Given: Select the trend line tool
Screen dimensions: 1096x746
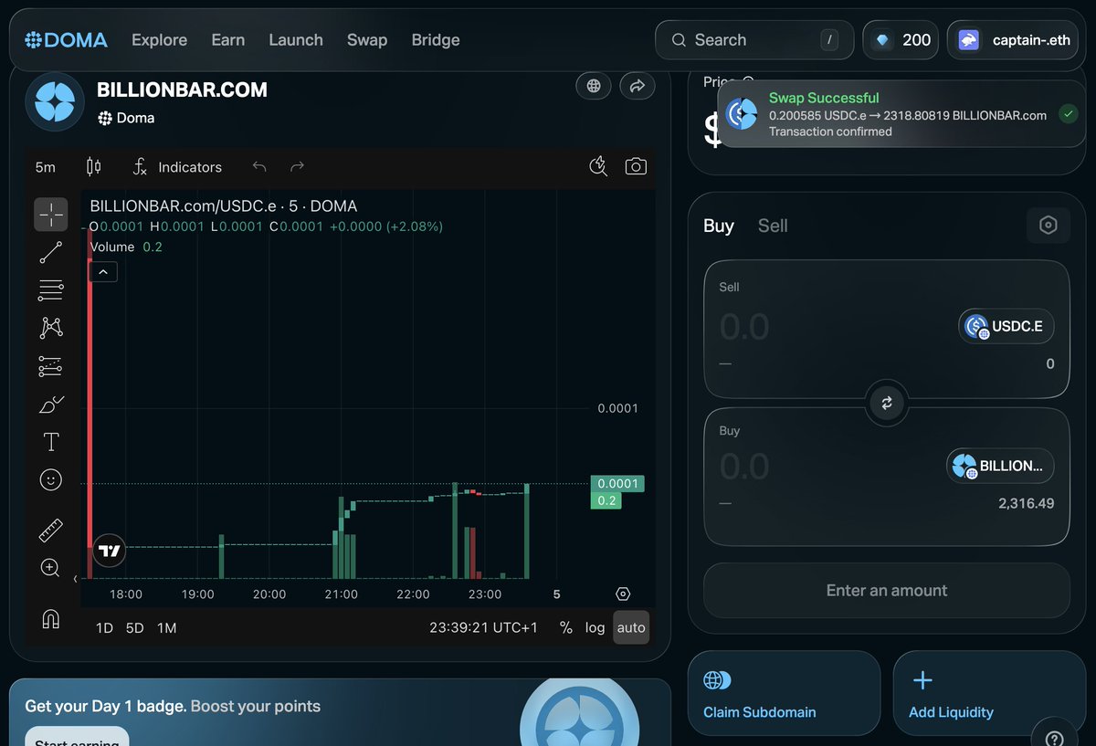Looking at the screenshot, I should tap(51, 253).
